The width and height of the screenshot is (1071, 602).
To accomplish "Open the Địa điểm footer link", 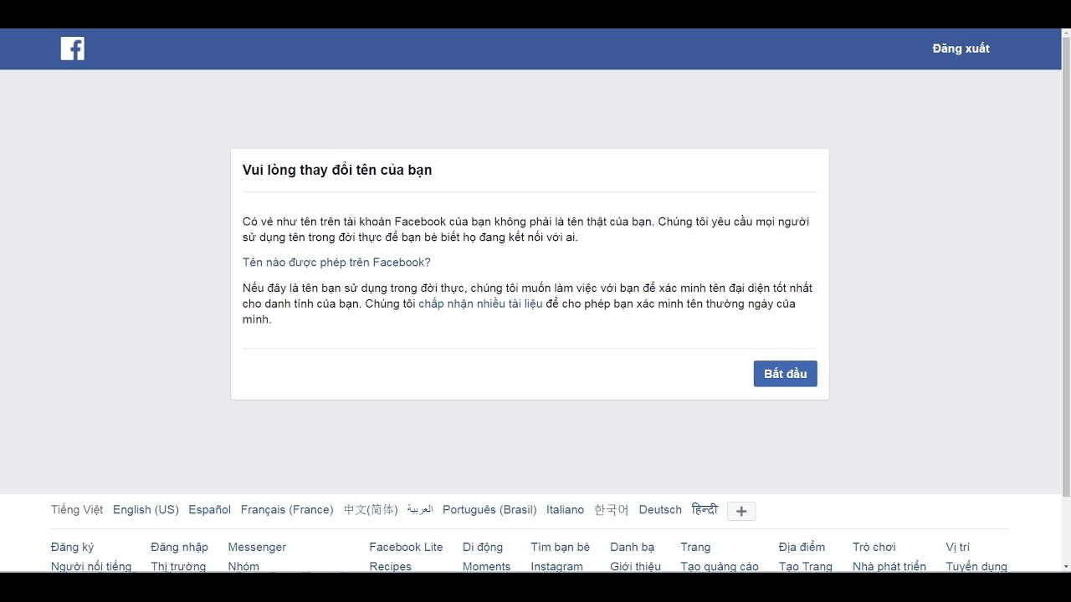I will point(802,547).
